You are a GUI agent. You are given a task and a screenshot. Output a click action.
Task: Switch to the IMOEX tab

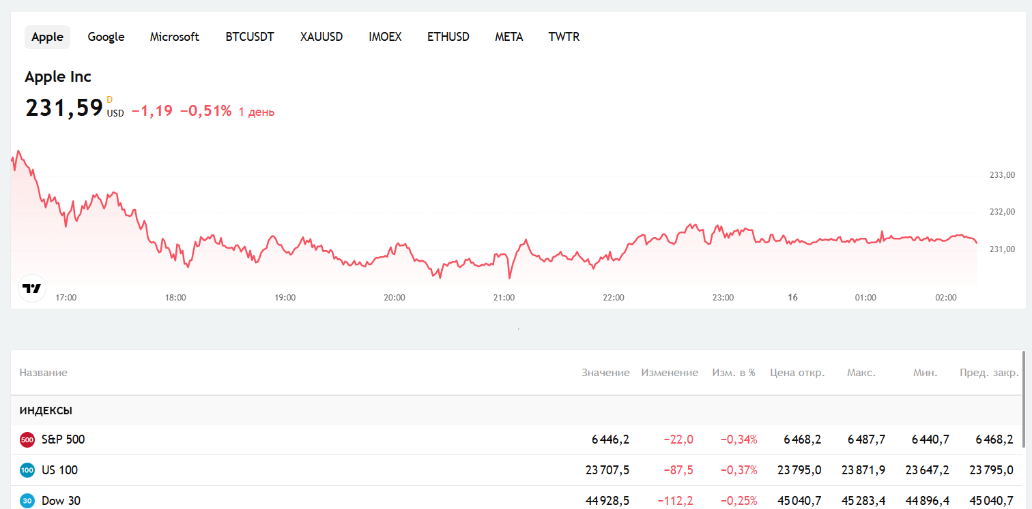[x=385, y=37]
